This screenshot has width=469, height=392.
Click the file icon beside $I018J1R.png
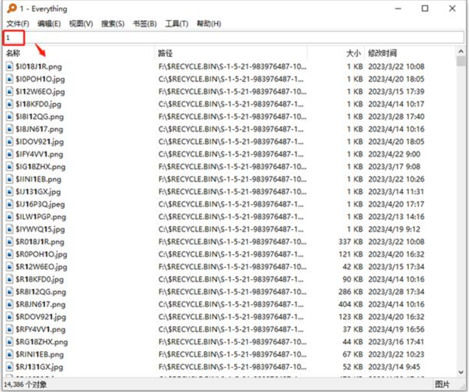coord(9,66)
